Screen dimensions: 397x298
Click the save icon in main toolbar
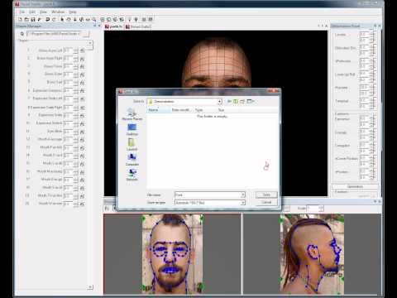[33, 19]
